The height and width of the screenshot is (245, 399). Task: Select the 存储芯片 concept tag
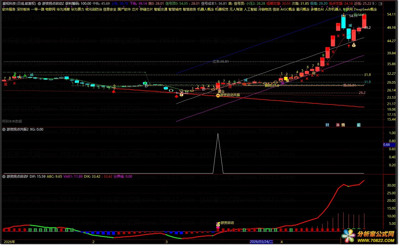[146, 9]
